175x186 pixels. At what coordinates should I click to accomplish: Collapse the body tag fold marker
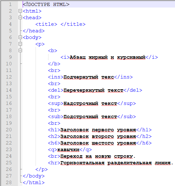[20, 37]
